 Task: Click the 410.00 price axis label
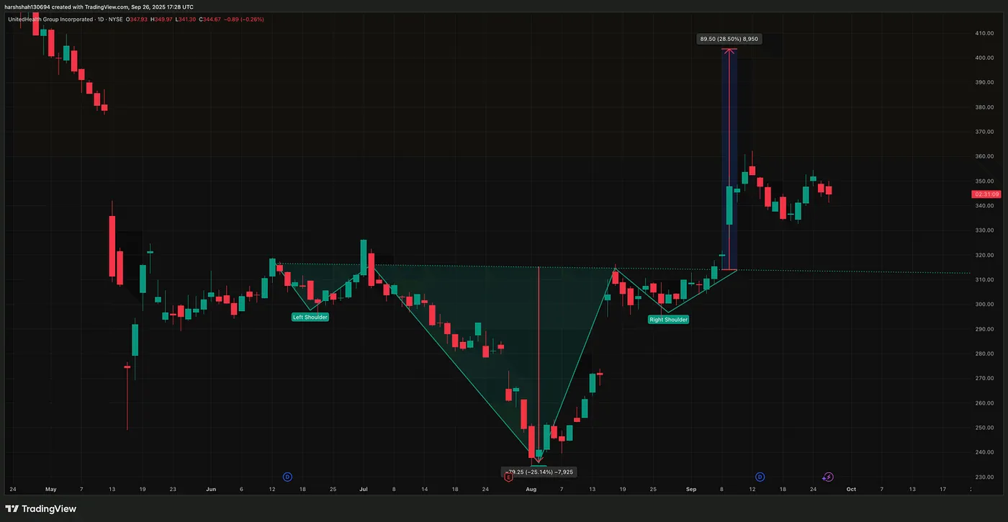[984, 33]
